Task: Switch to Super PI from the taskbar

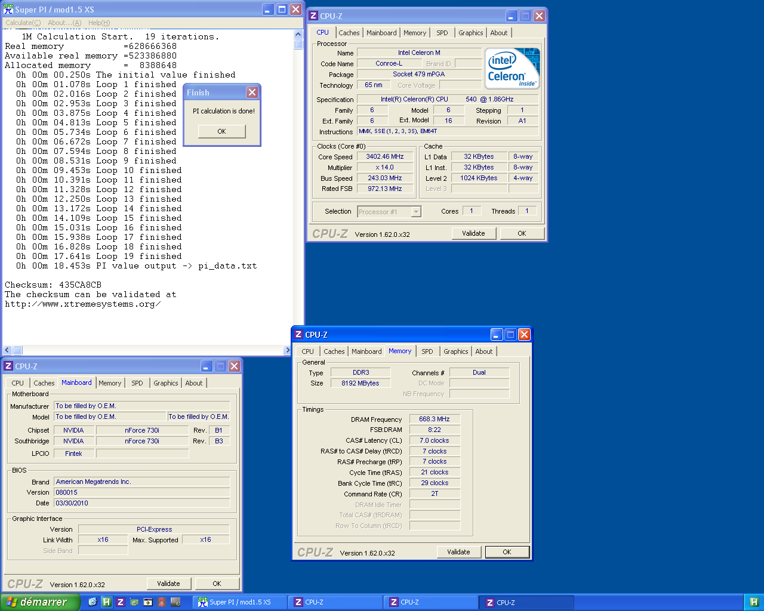Action: pyautogui.click(x=241, y=602)
